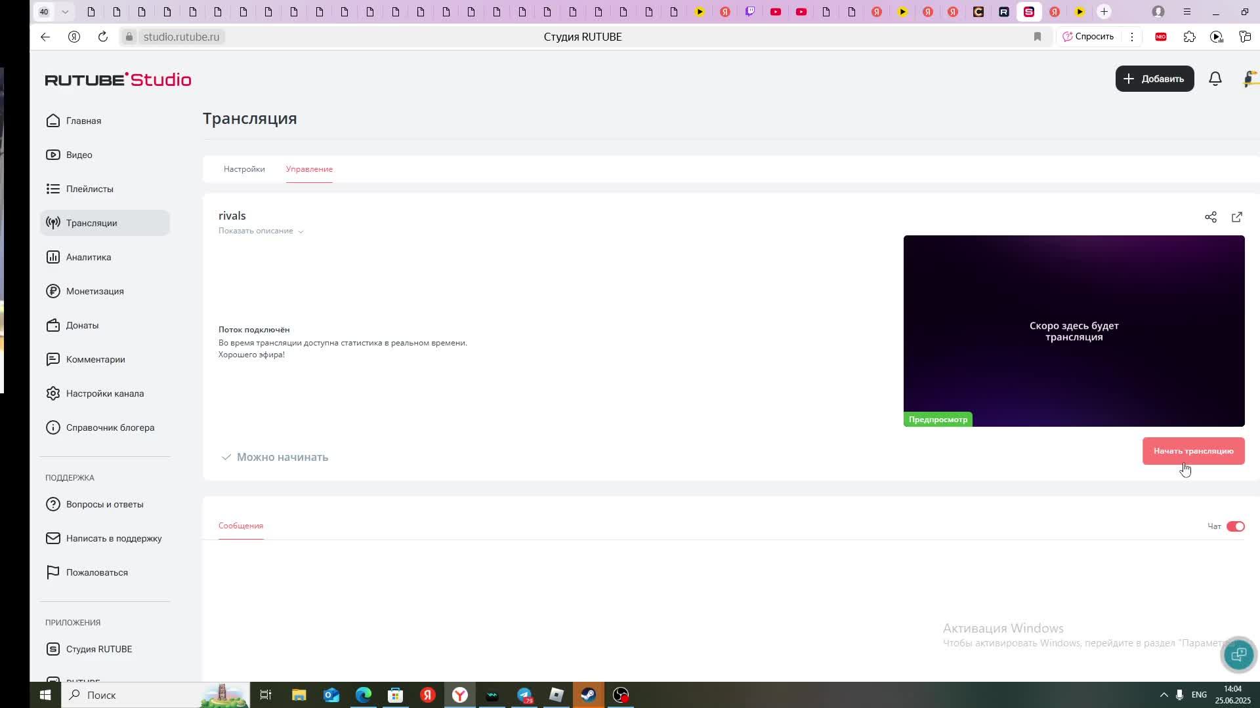Switch to the Управление tab
Viewport: 1260px width, 708px height.
click(x=309, y=169)
